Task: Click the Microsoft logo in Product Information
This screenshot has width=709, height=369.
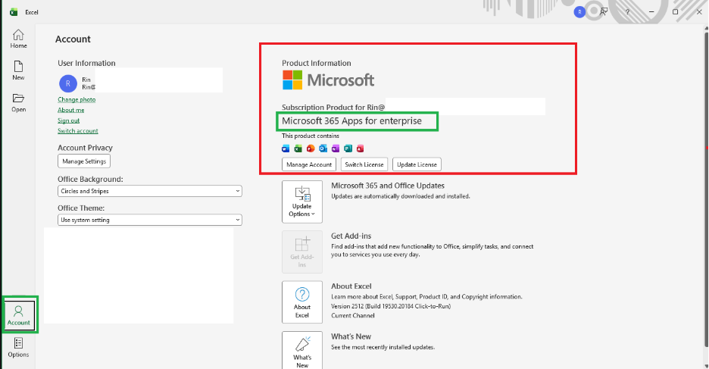Action: (328, 80)
